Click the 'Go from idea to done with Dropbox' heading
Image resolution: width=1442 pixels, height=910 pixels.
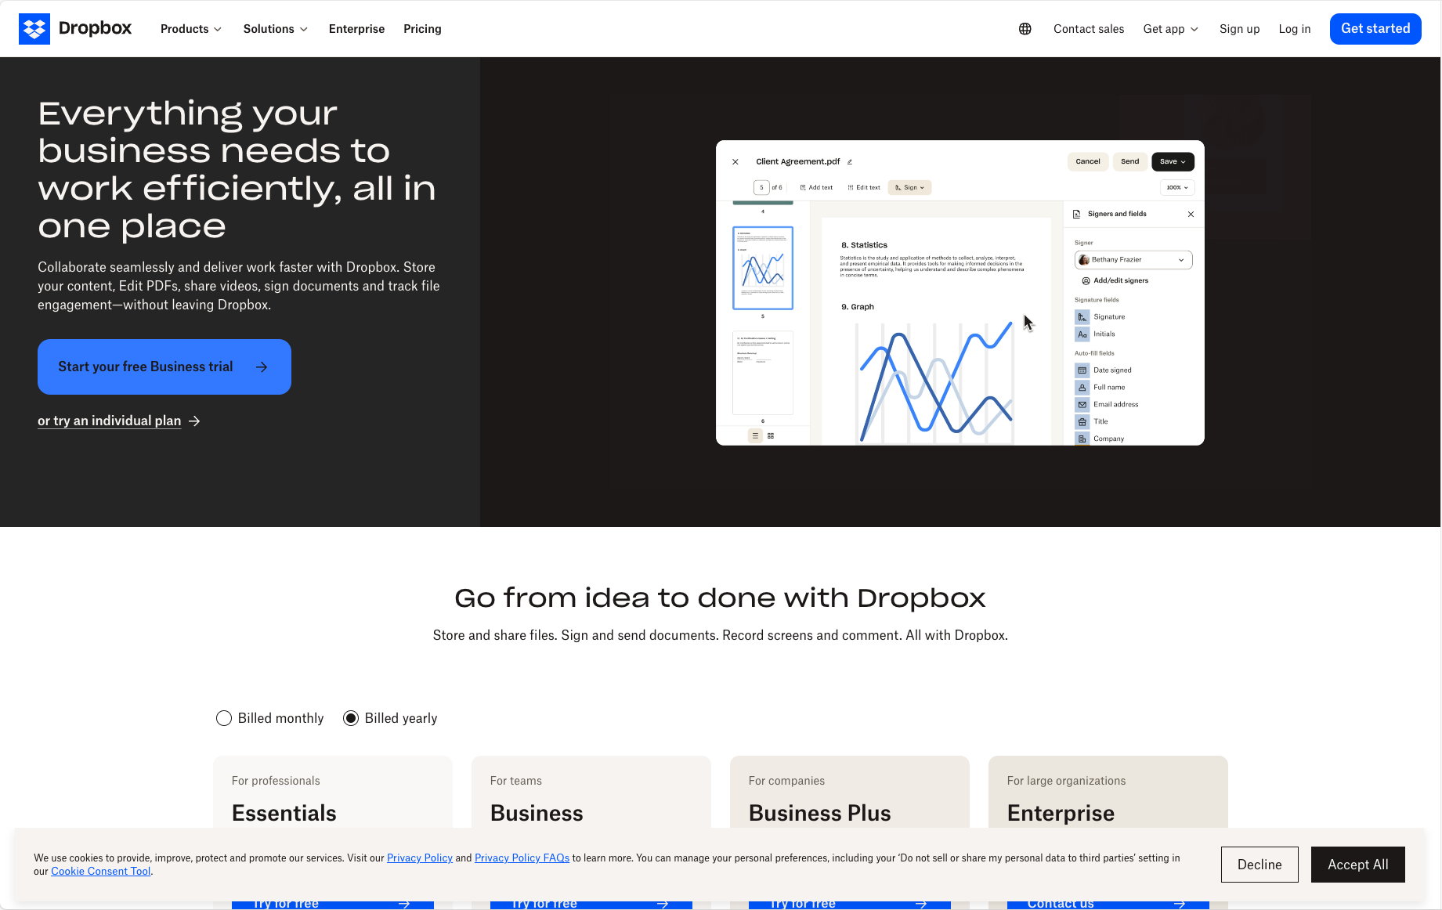click(721, 599)
